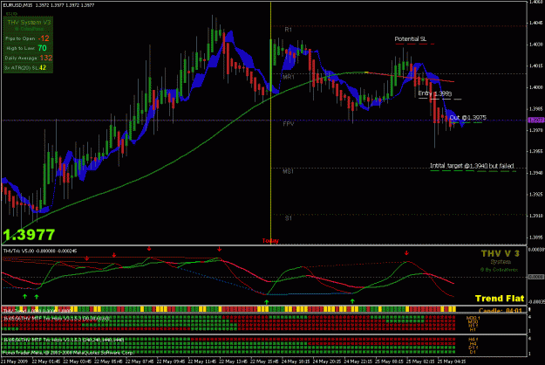545x365 pixels.
Task: Click the '22 May 01:45' time axis label
Action: click(46, 362)
